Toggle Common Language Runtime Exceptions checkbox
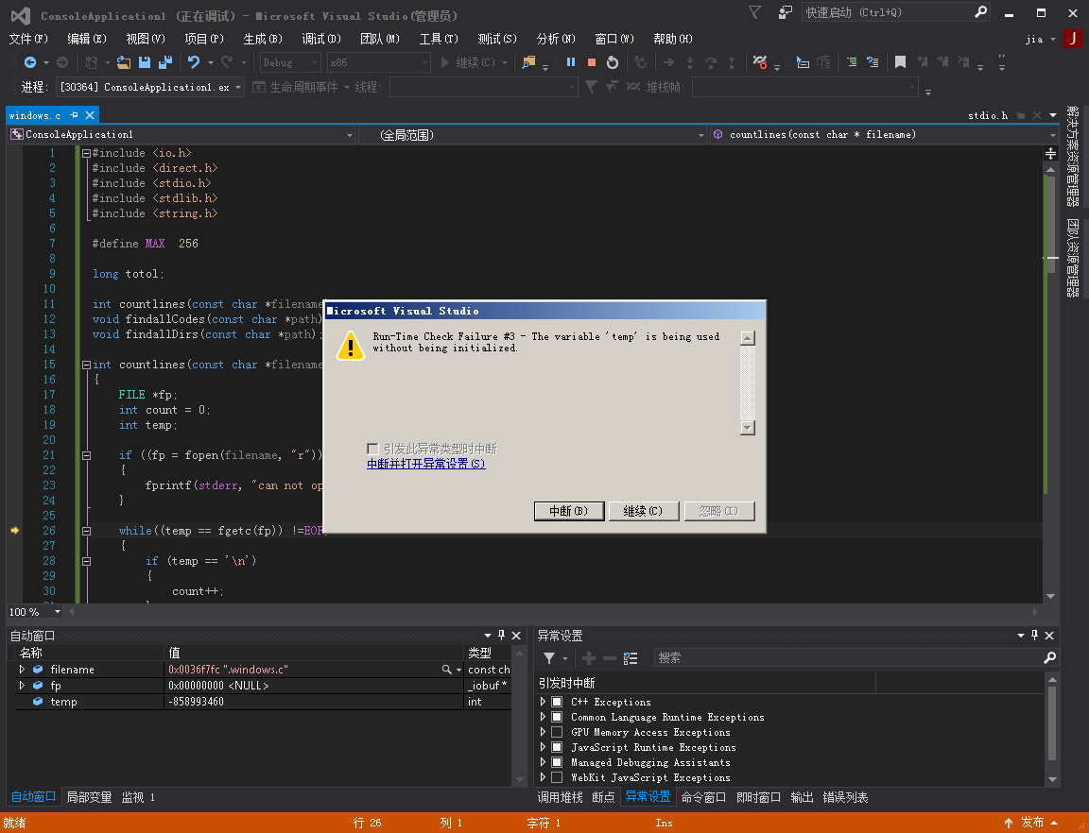This screenshot has width=1089, height=833. click(x=556, y=717)
